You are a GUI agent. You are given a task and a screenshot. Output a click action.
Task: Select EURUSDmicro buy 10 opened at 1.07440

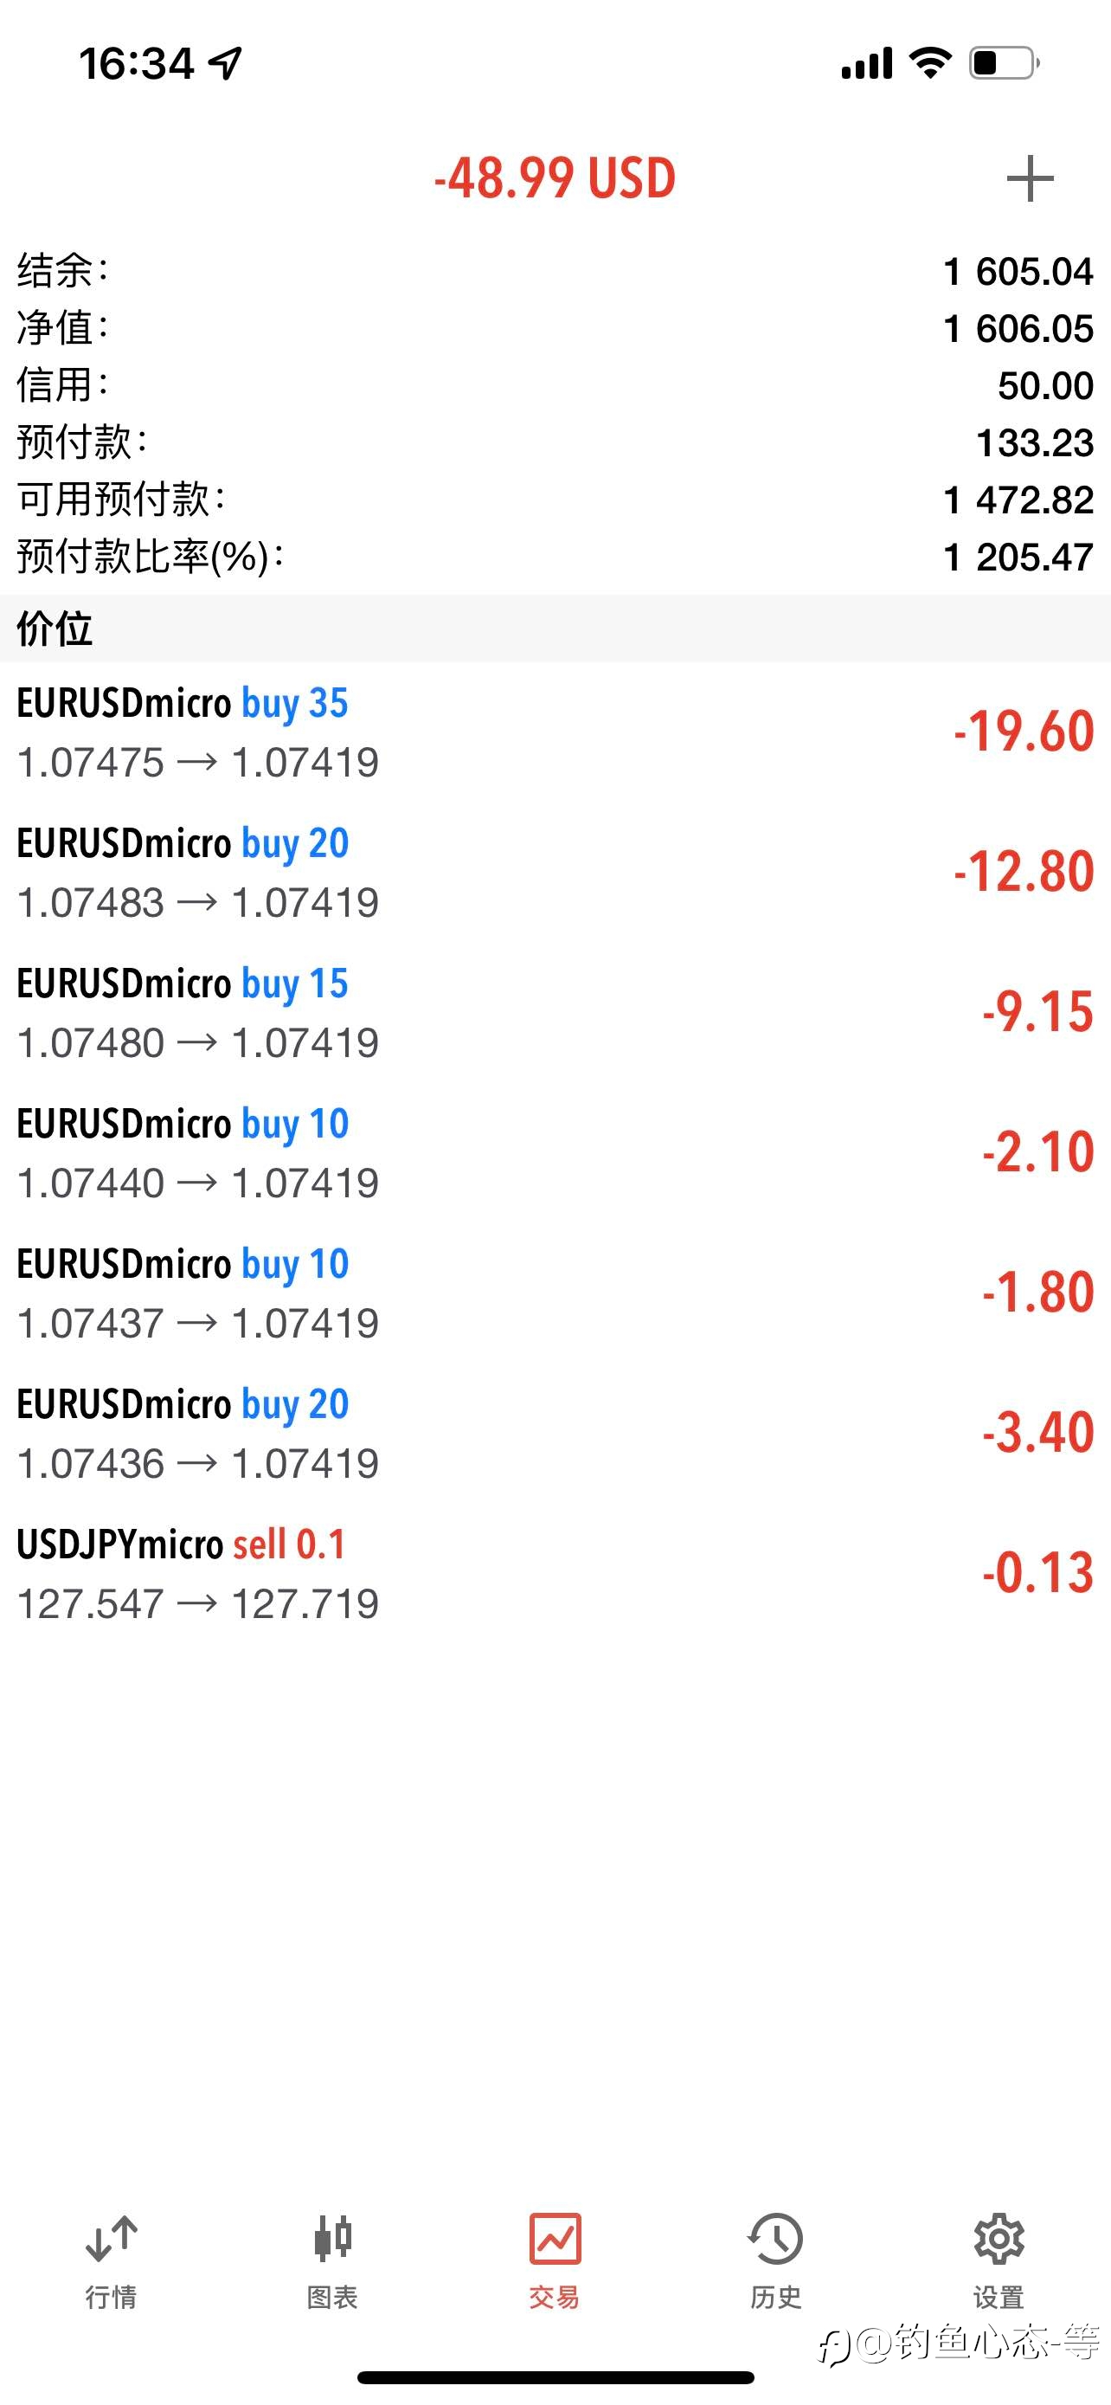click(555, 1152)
